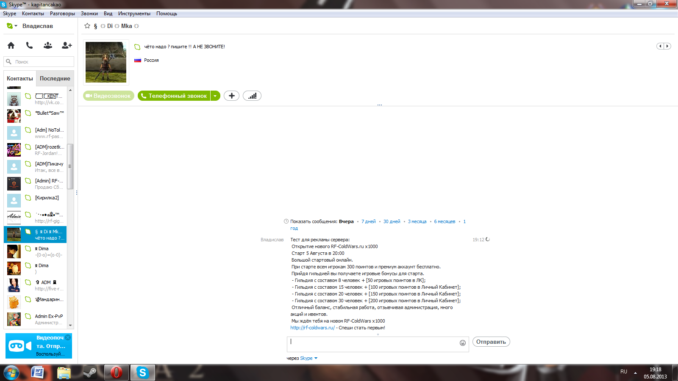Open the online status dropdown

click(12, 26)
